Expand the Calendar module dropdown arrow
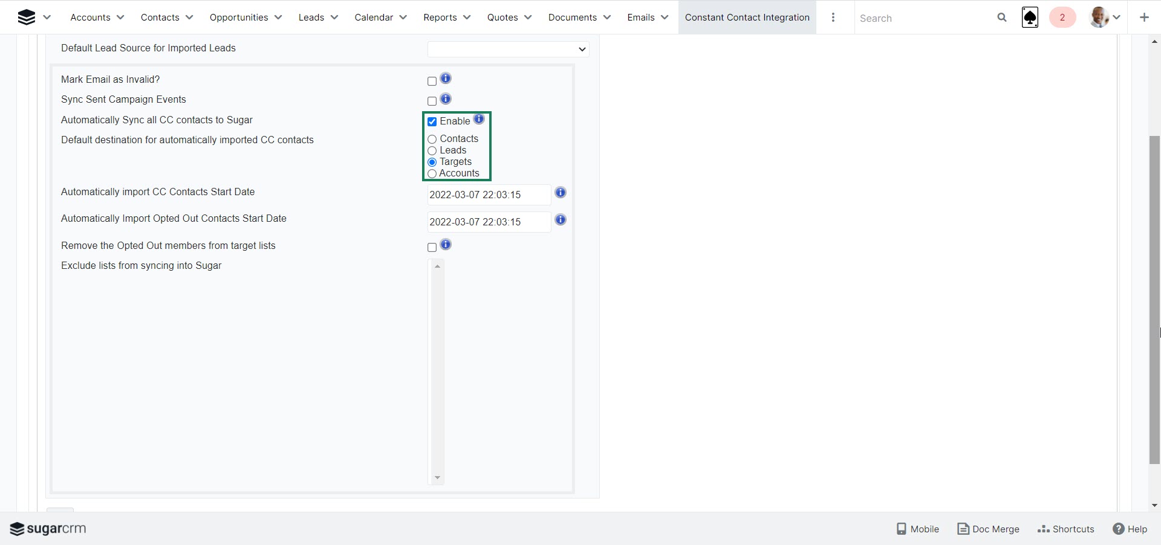 pyautogui.click(x=403, y=18)
